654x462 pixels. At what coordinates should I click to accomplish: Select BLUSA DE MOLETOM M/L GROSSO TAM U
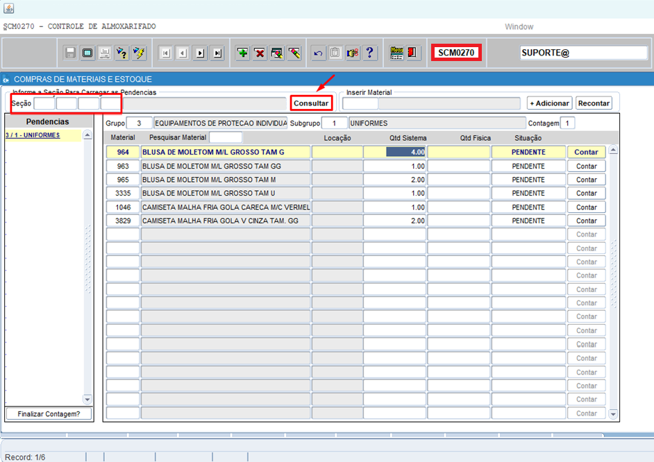pyautogui.click(x=226, y=194)
